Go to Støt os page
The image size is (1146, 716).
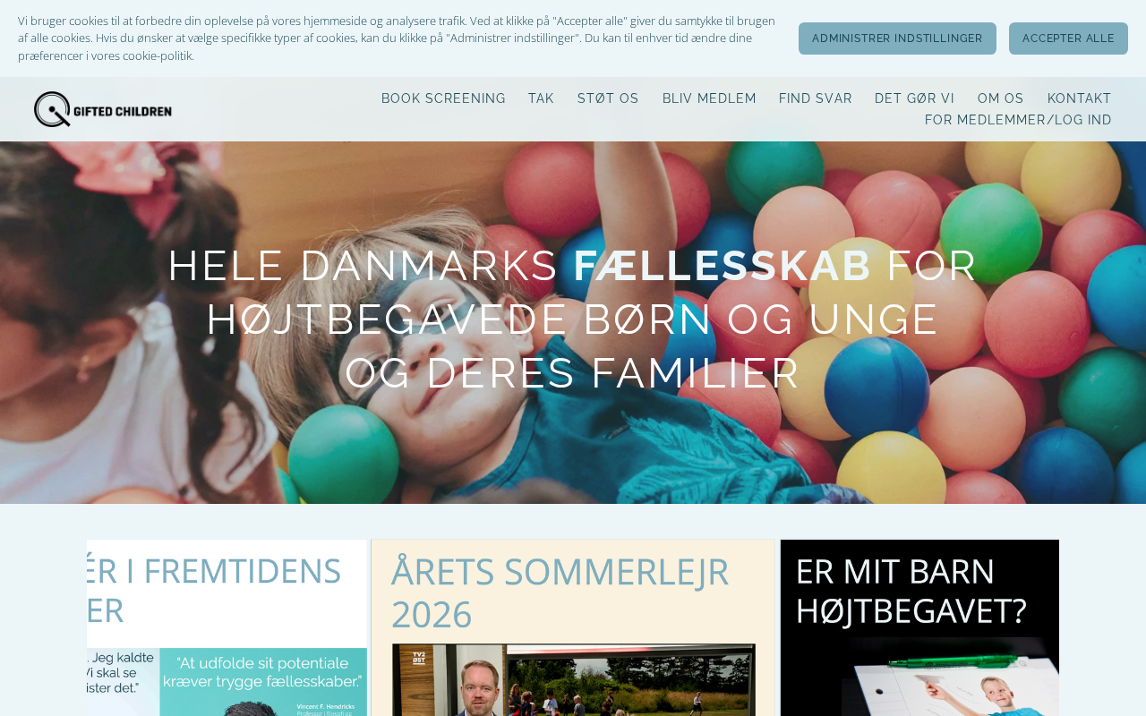click(x=608, y=98)
